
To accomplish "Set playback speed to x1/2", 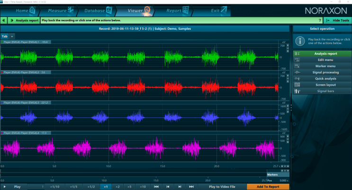I will pos(91,187).
